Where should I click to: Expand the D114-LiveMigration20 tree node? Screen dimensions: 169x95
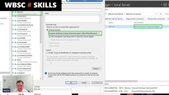click(x=13, y=69)
